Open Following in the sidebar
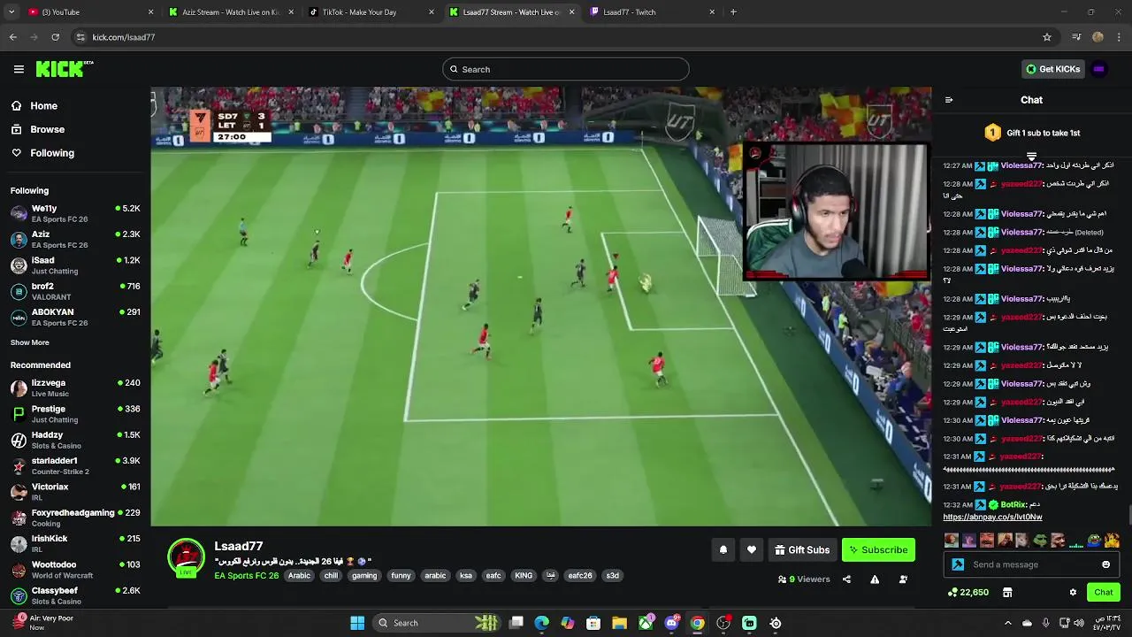The width and height of the screenshot is (1132, 637). point(52,153)
